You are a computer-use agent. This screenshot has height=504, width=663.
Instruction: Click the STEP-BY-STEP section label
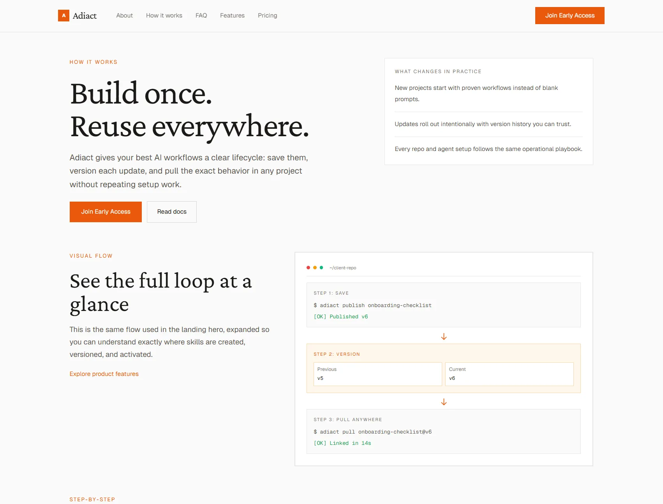[92, 499]
